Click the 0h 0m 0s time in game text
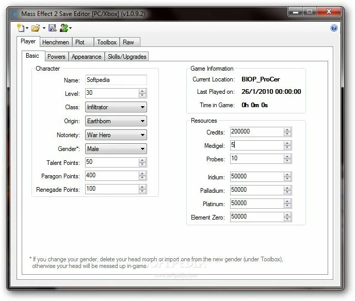Viewport: 355px width, 301px height. [x=254, y=105]
